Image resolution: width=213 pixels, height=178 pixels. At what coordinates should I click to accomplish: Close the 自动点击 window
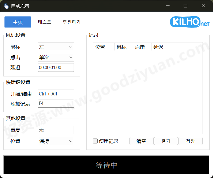[203, 6]
